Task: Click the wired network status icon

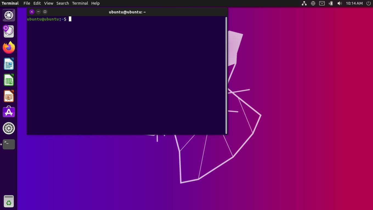Action: (x=304, y=3)
